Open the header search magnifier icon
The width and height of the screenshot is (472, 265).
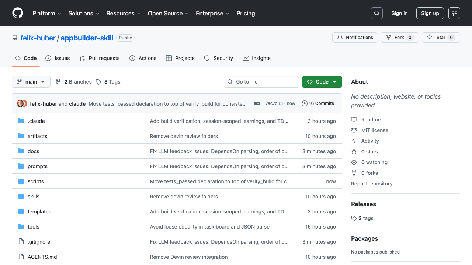click(376, 13)
